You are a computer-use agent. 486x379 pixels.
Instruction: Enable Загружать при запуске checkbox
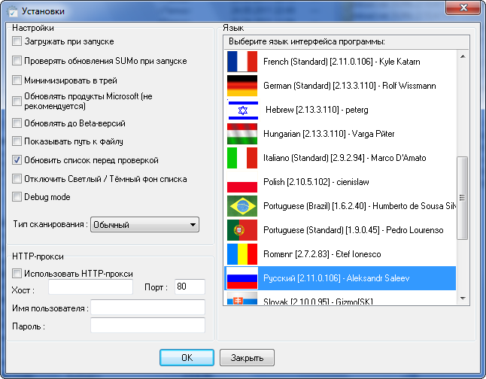[17, 41]
